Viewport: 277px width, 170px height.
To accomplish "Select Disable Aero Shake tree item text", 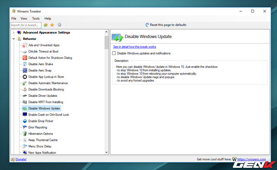I will [x=41, y=64].
